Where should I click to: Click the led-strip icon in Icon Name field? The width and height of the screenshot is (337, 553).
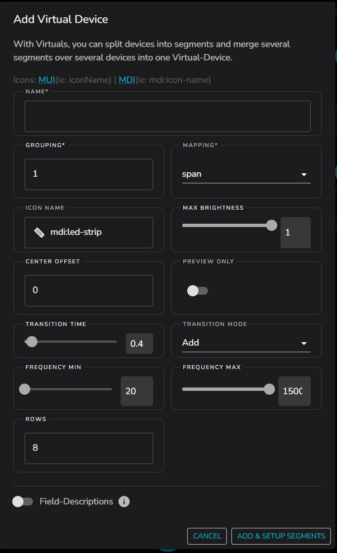tap(39, 233)
